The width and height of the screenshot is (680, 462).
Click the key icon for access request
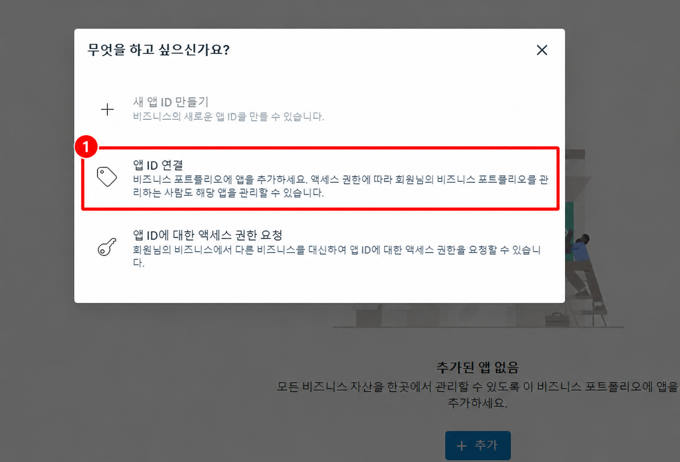[x=107, y=247]
